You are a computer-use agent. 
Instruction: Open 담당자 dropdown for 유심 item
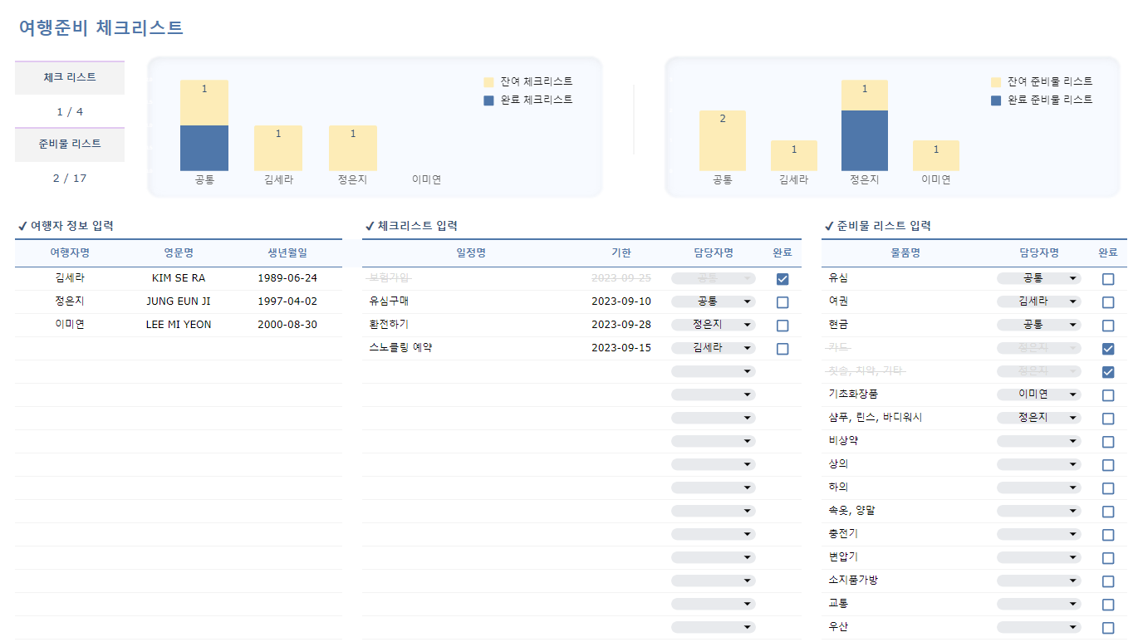(1039, 278)
